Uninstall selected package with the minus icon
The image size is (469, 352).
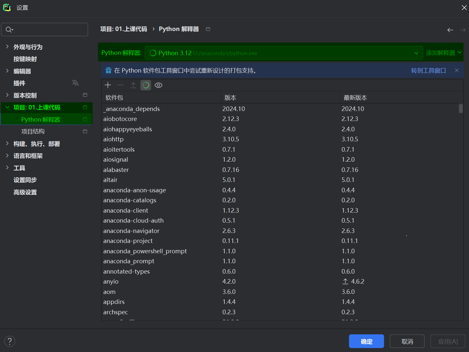(120, 85)
